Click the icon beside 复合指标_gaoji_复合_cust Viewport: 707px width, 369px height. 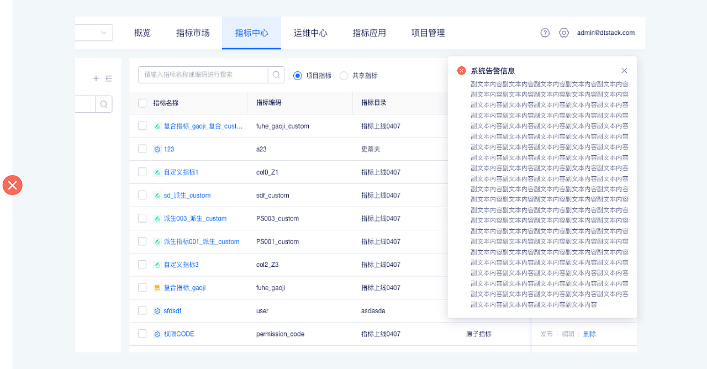(x=157, y=126)
